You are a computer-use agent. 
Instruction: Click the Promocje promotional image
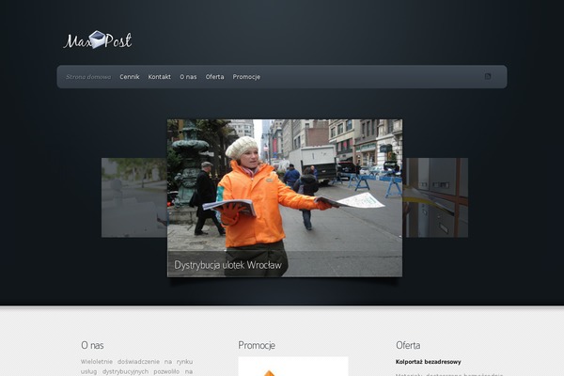point(293,367)
